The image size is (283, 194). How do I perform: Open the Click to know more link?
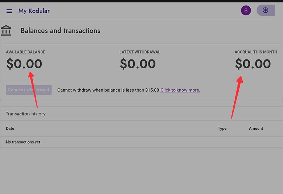tap(180, 90)
